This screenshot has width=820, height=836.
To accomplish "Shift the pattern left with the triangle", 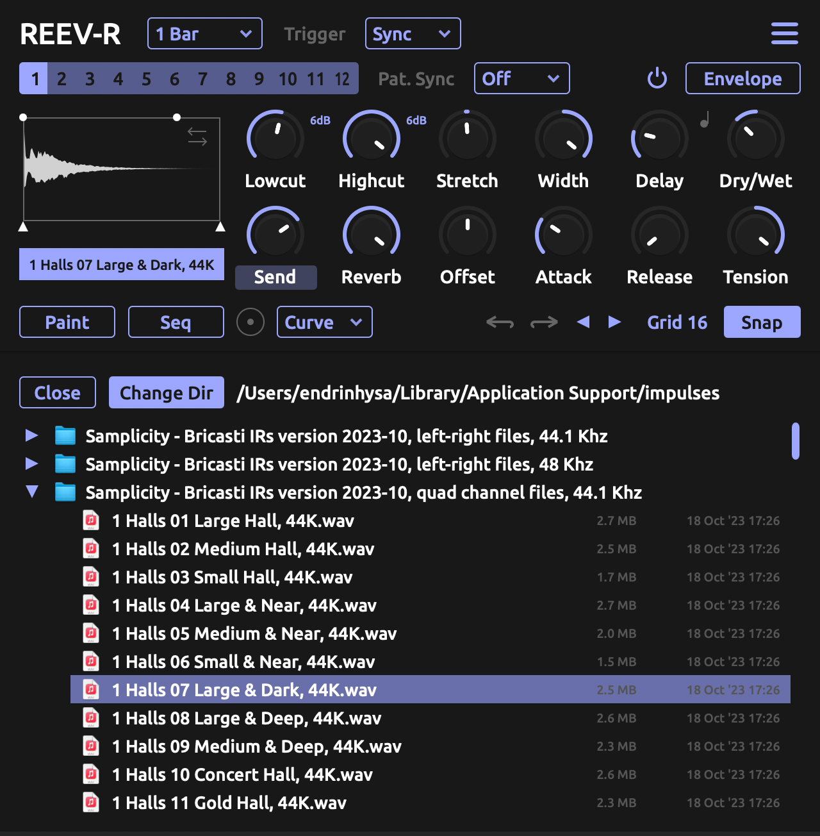I will [583, 322].
